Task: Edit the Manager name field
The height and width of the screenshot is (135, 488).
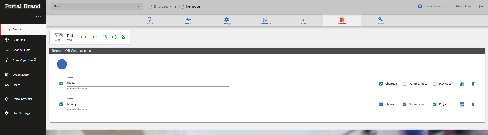Action: click(x=148, y=104)
